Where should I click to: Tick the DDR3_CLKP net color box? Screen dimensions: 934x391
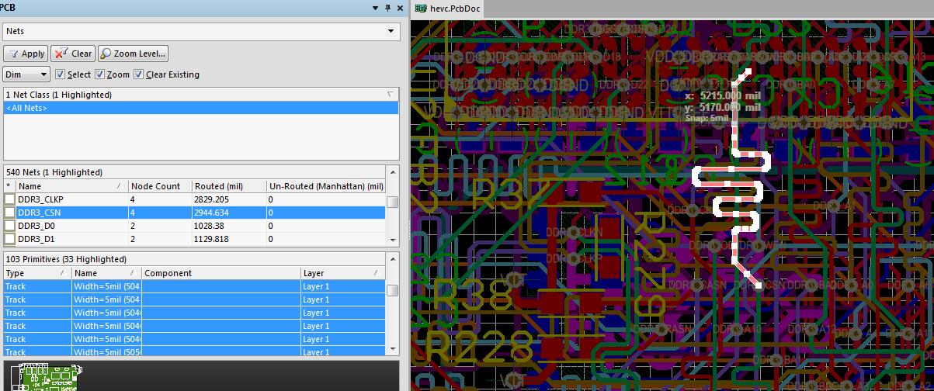(10, 199)
